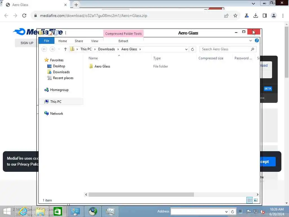This screenshot has height=217, width=289.
Task: Sort by Password column header
Action: click(243, 58)
